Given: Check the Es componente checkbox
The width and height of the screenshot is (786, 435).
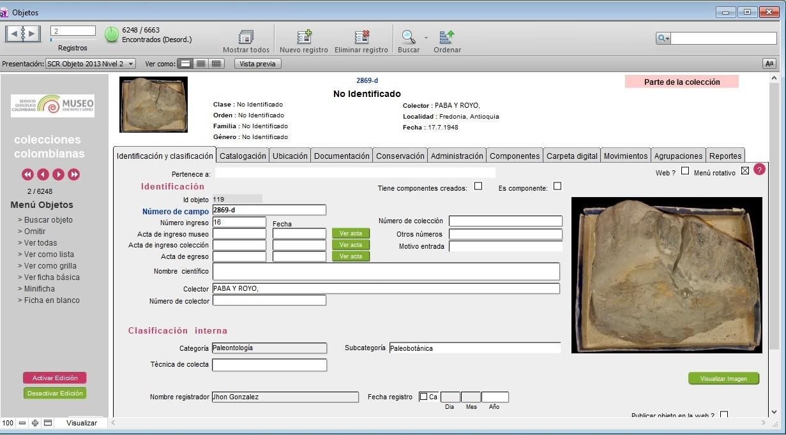Looking at the screenshot, I should (x=557, y=186).
